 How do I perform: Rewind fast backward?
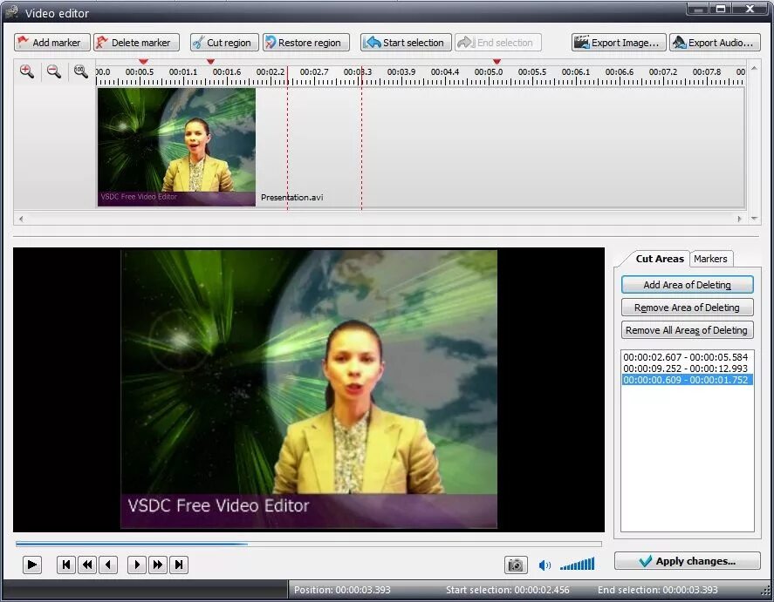point(87,565)
